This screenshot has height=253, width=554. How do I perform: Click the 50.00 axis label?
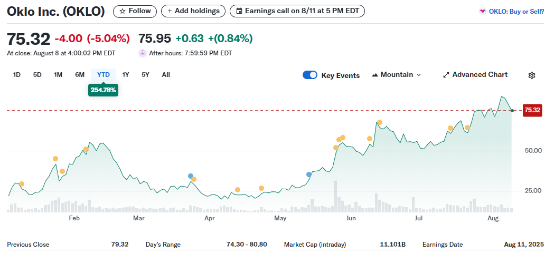(x=533, y=151)
